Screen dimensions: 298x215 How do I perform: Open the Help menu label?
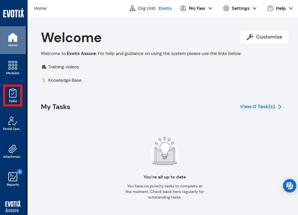coord(281,8)
